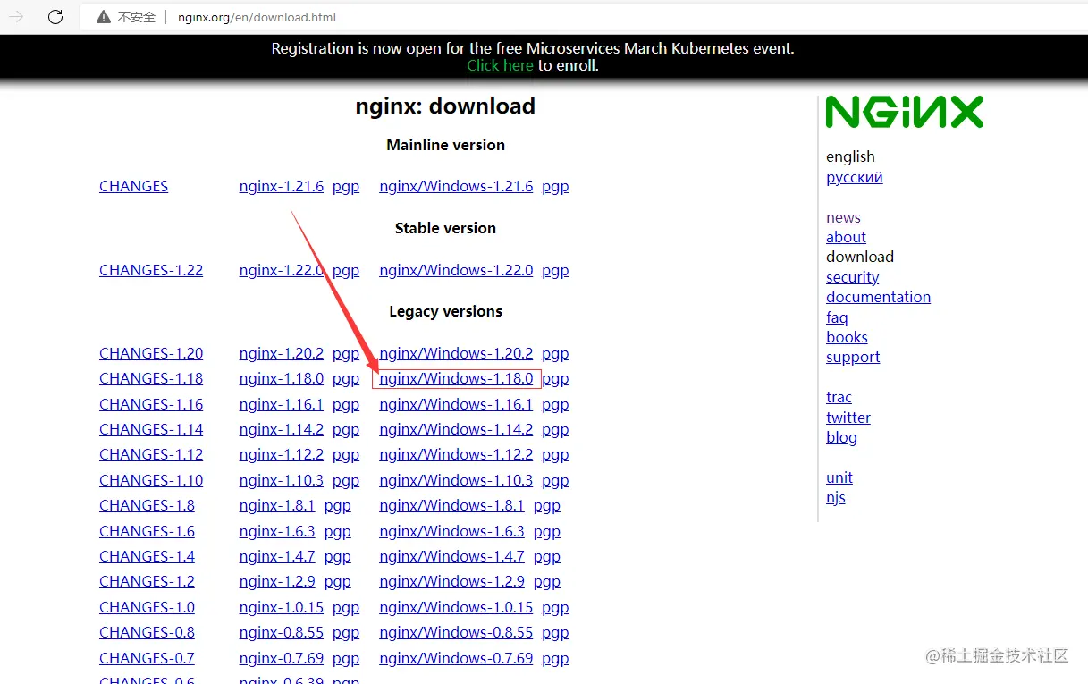Download nginx/Windows-1.10.3

[456, 480]
